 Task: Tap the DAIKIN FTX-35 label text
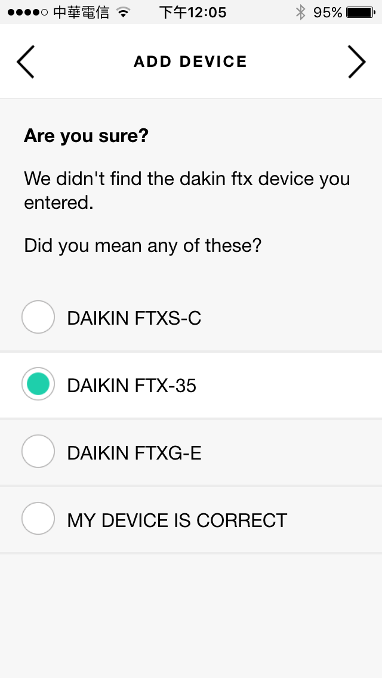pyautogui.click(x=131, y=386)
